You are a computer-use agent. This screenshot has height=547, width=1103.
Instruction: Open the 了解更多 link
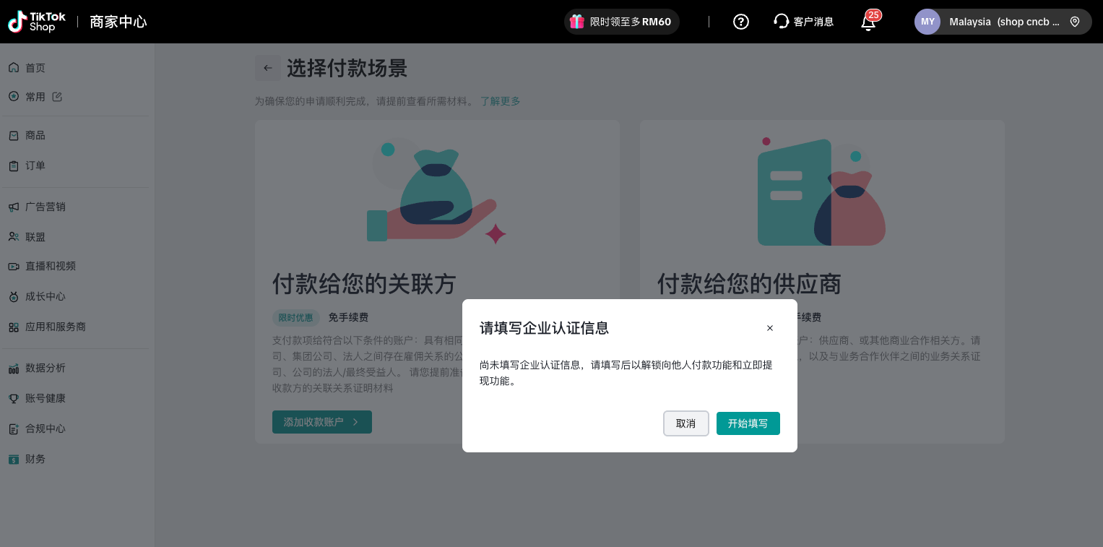click(x=500, y=101)
